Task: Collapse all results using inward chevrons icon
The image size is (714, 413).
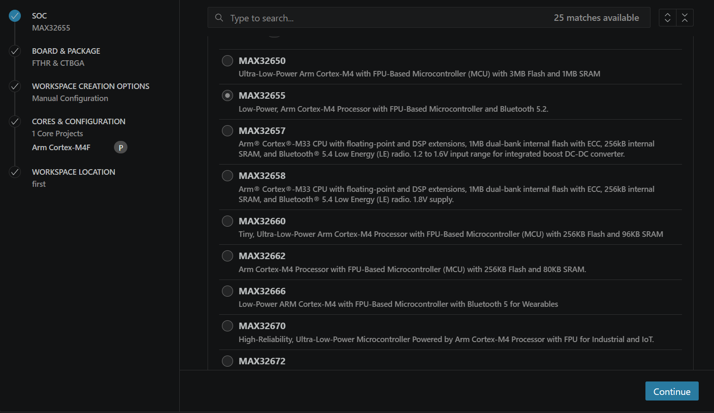Action: click(685, 18)
